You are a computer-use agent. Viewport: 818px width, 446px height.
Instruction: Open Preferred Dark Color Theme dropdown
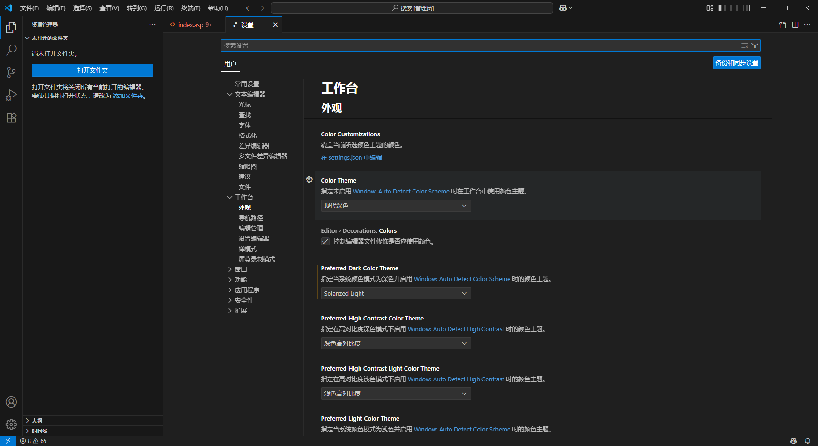point(395,293)
